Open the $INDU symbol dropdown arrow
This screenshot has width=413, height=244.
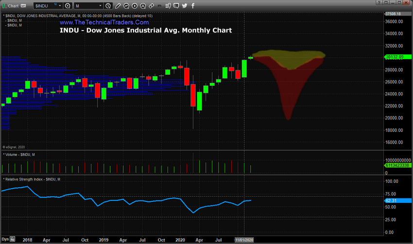(60, 5)
